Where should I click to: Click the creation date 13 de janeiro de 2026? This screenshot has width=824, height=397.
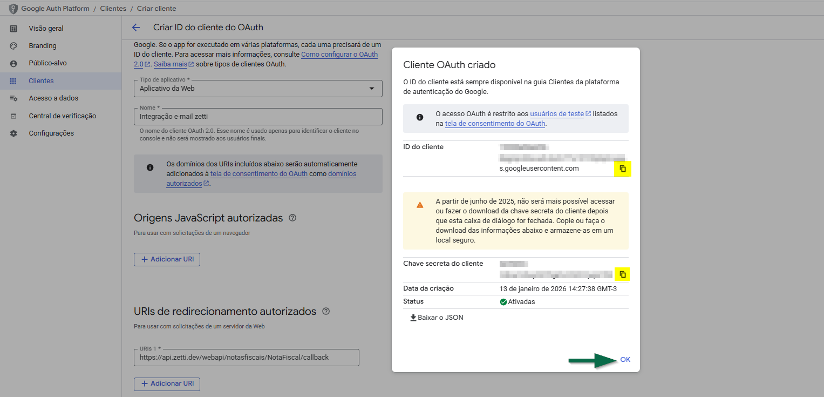pos(557,289)
